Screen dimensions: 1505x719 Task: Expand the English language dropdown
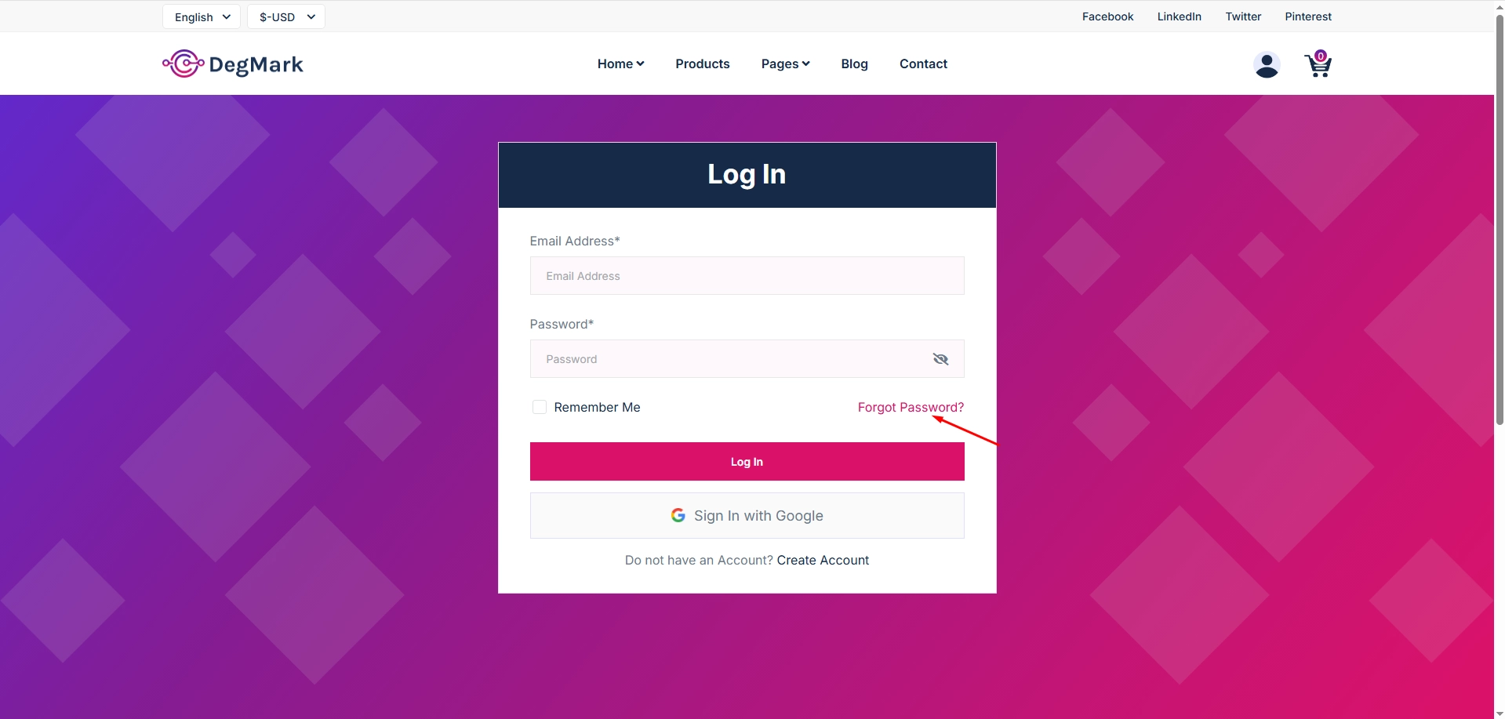click(202, 16)
